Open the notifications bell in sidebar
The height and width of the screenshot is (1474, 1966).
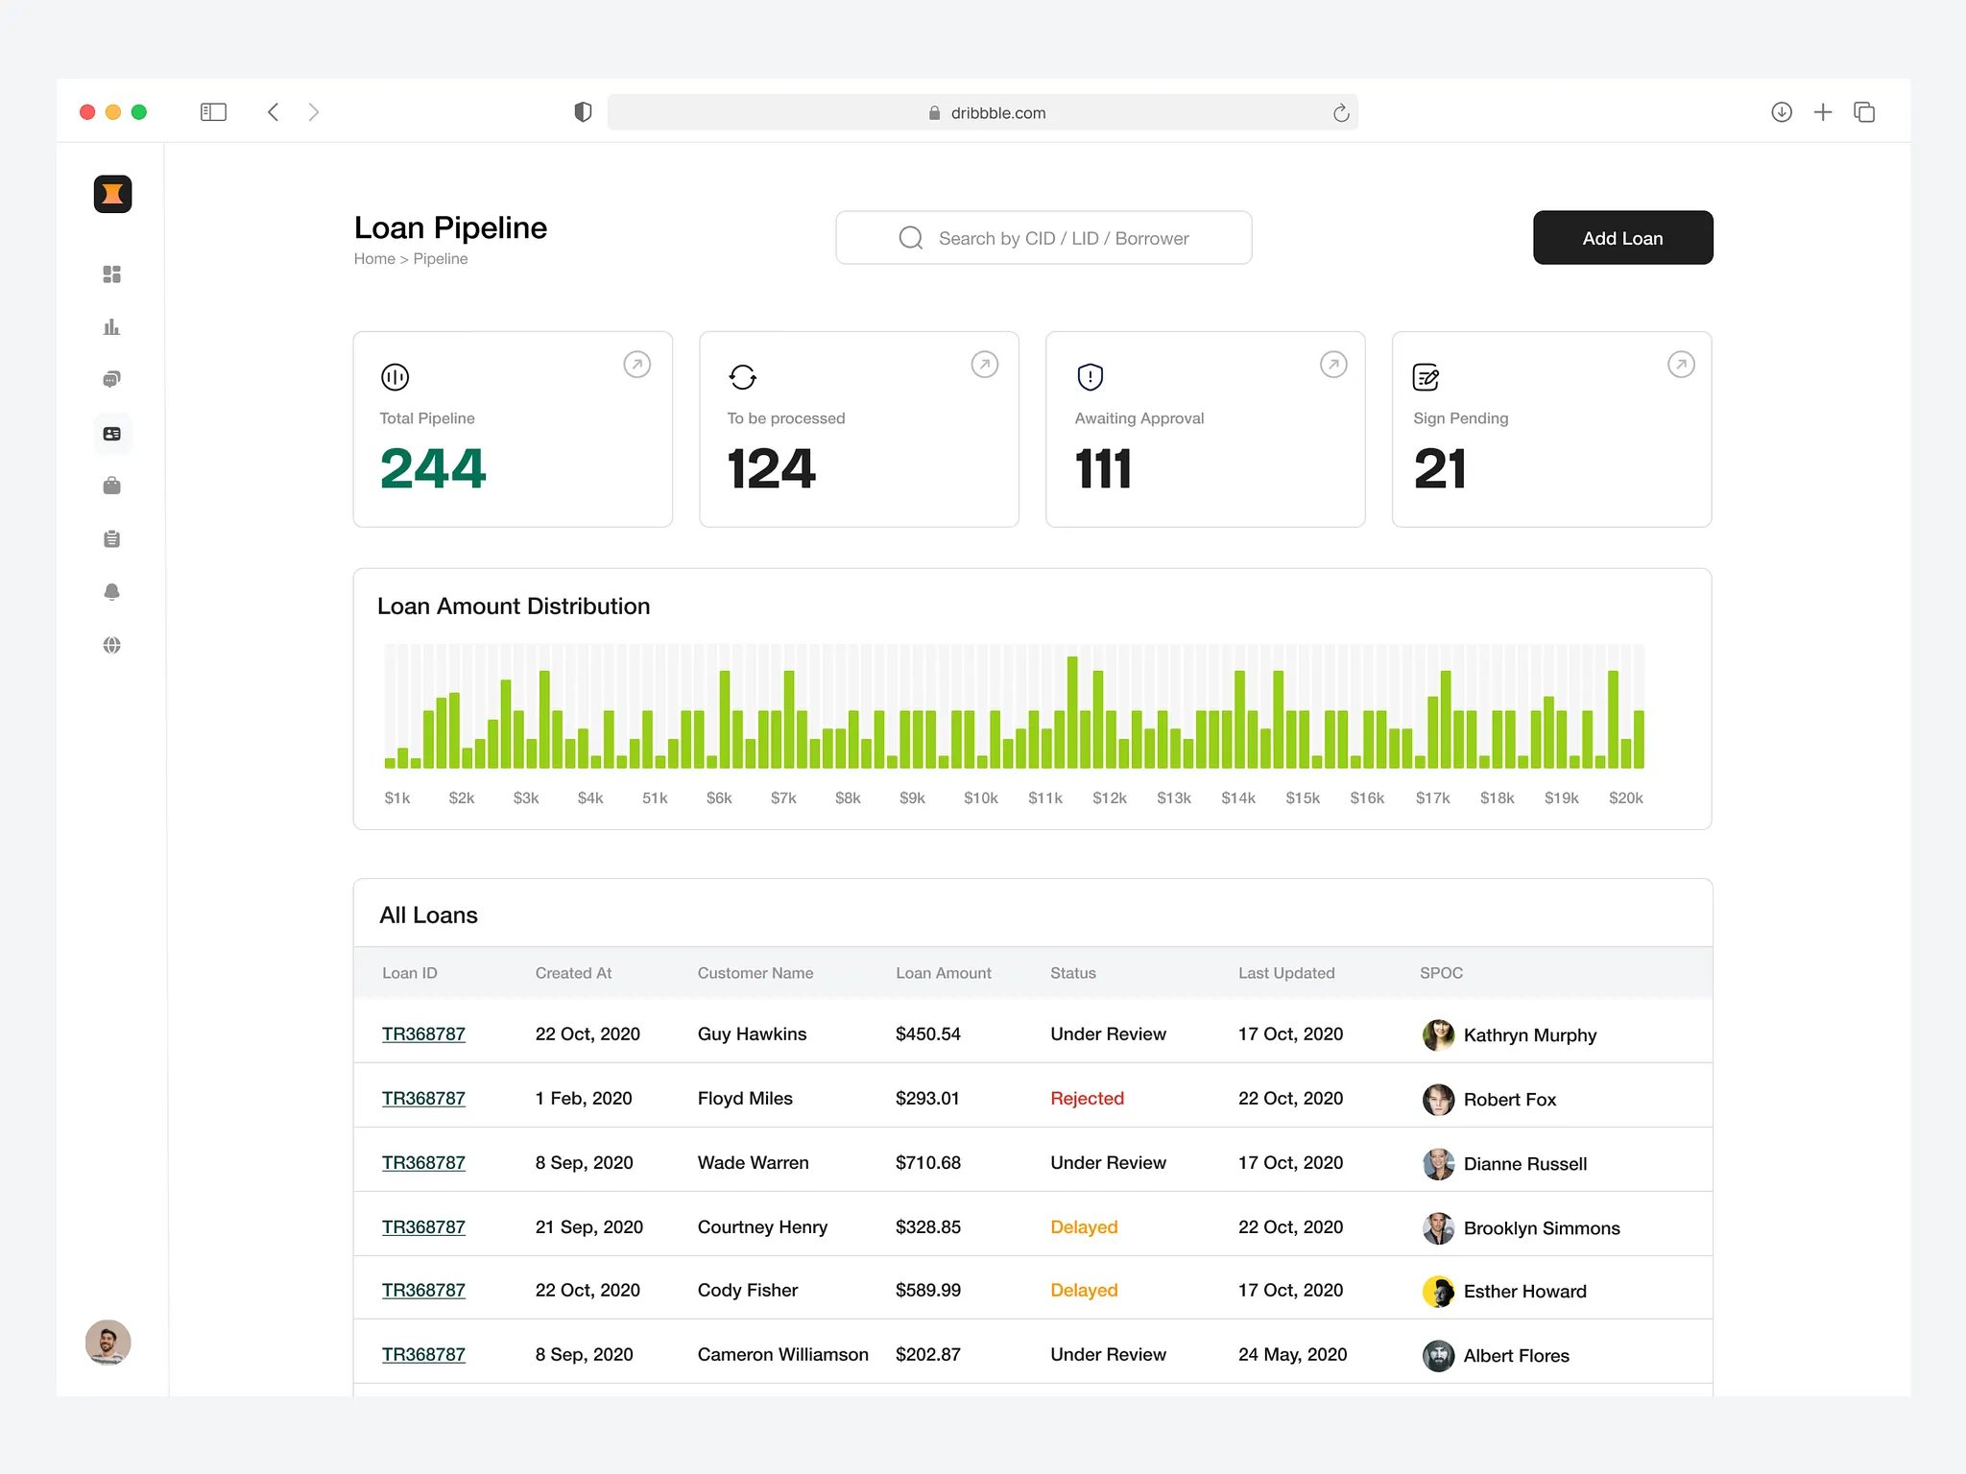pyautogui.click(x=112, y=592)
